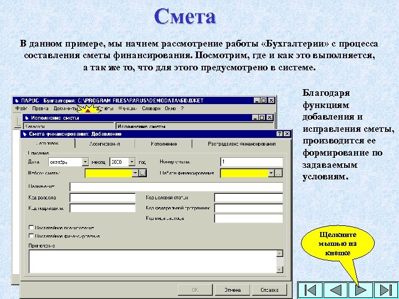Open the question mark help menu
The height and width of the screenshot is (299, 399).
coord(182,109)
